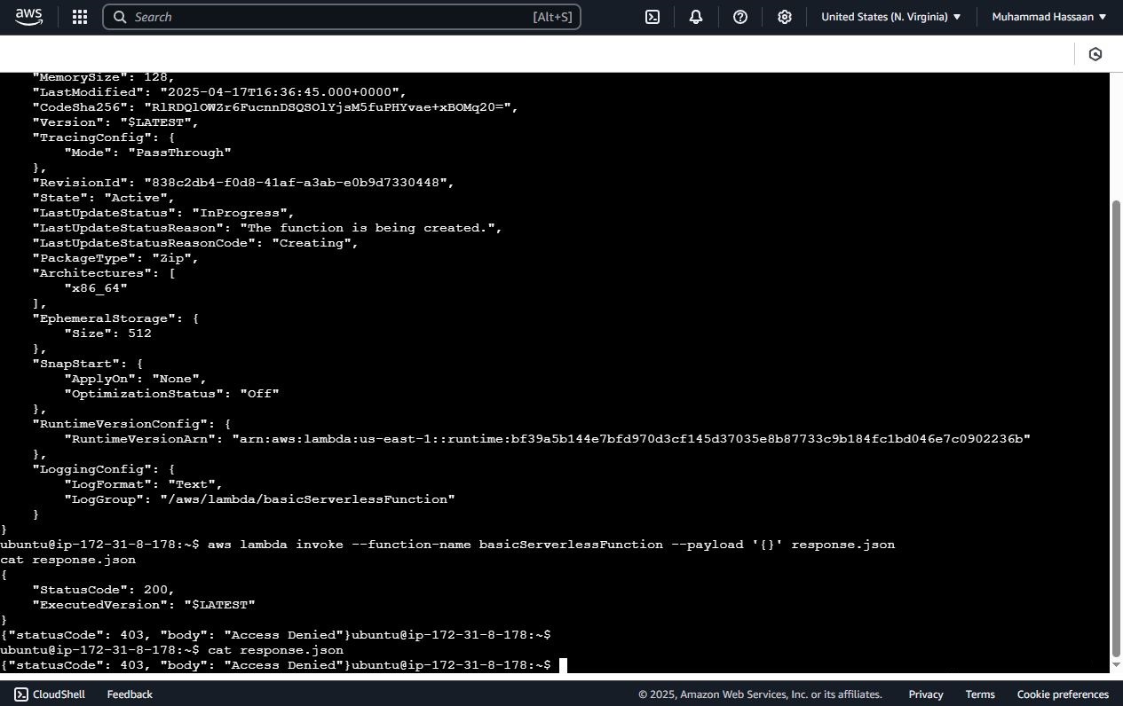
Task: Click the "OptimizationStatus": "Off" line
Action: pos(171,394)
